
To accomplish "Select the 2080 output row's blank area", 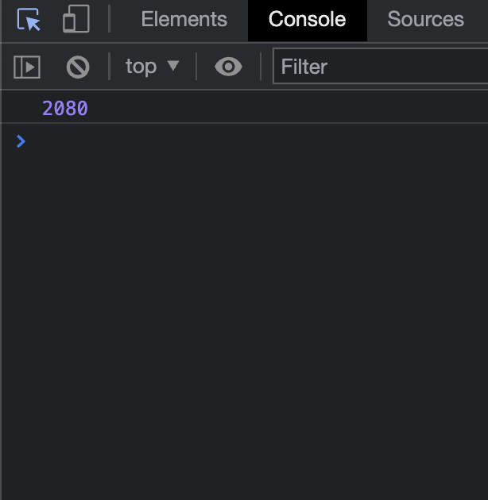I will (x=288, y=108).
